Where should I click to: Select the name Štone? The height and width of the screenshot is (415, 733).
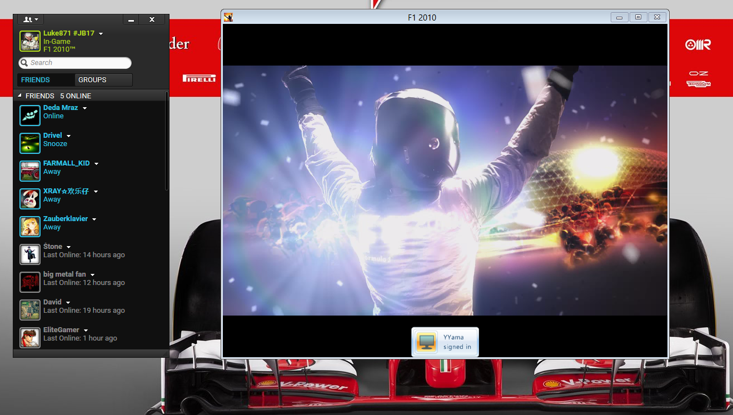(53, 247)
